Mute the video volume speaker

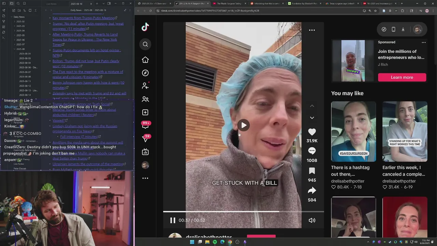tap(312, 220)
